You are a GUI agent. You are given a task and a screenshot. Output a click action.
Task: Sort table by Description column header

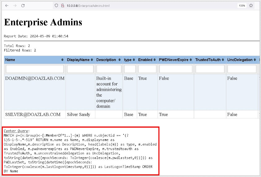(x=109, y=60)
